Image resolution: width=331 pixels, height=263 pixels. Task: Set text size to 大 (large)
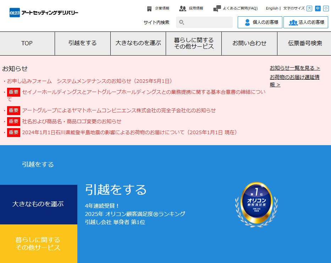coord(309,8)
